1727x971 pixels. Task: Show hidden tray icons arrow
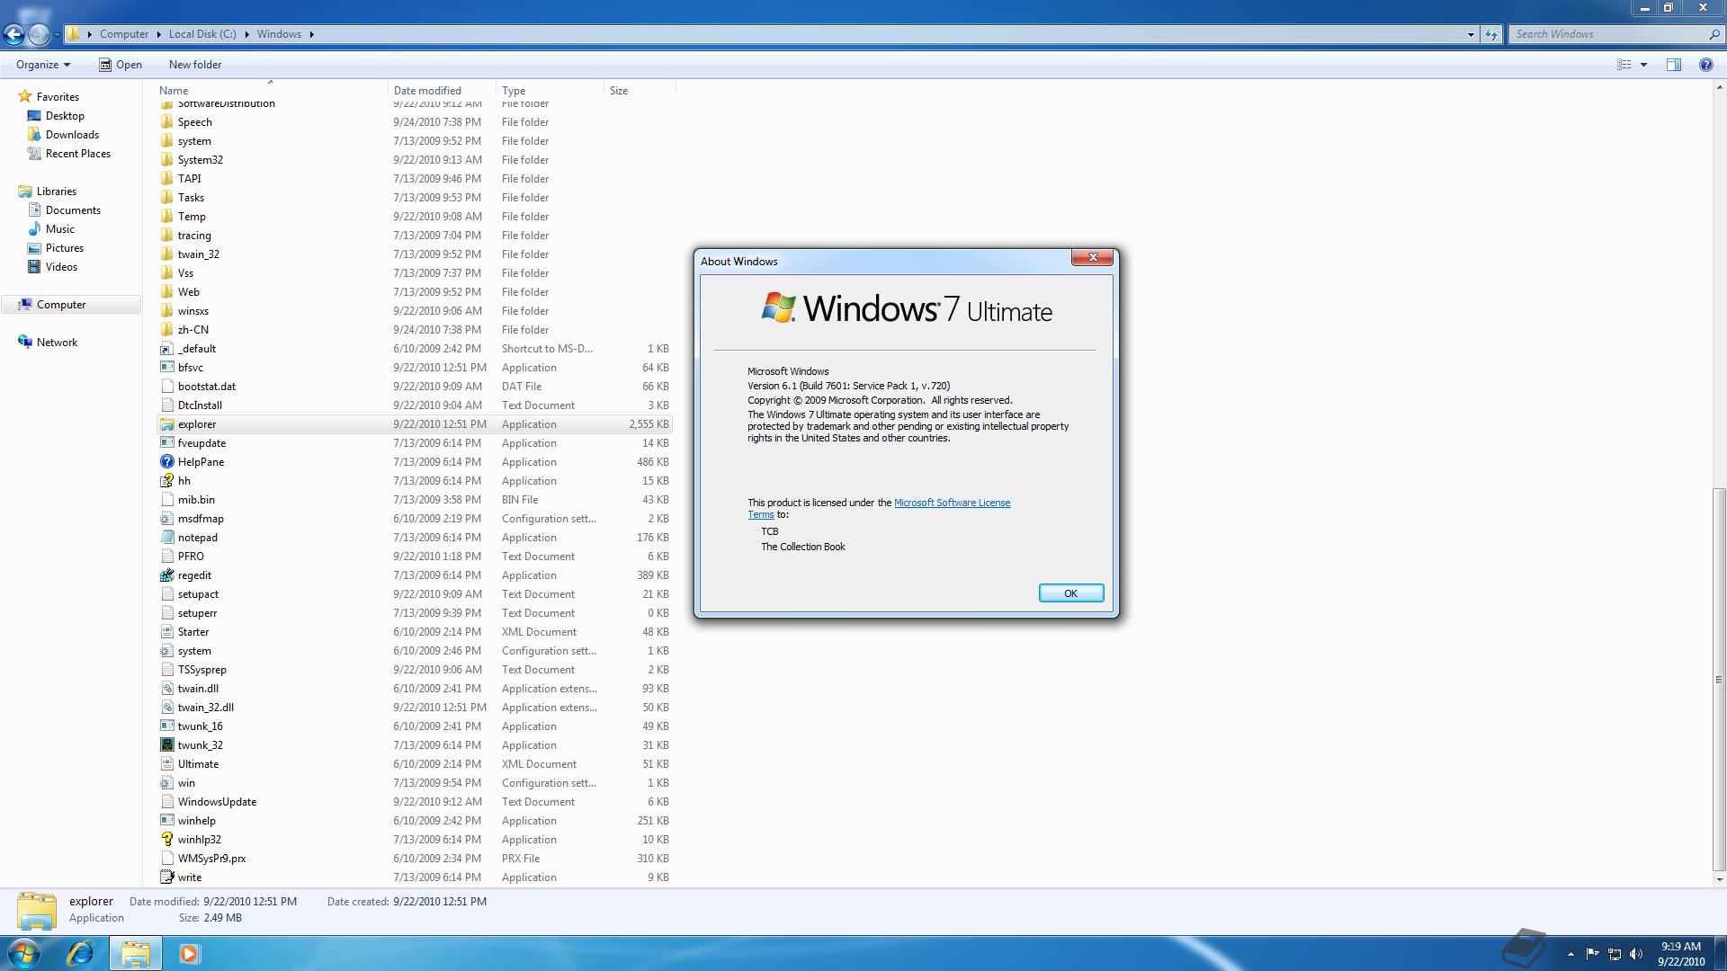click(x=1570, y=954)
